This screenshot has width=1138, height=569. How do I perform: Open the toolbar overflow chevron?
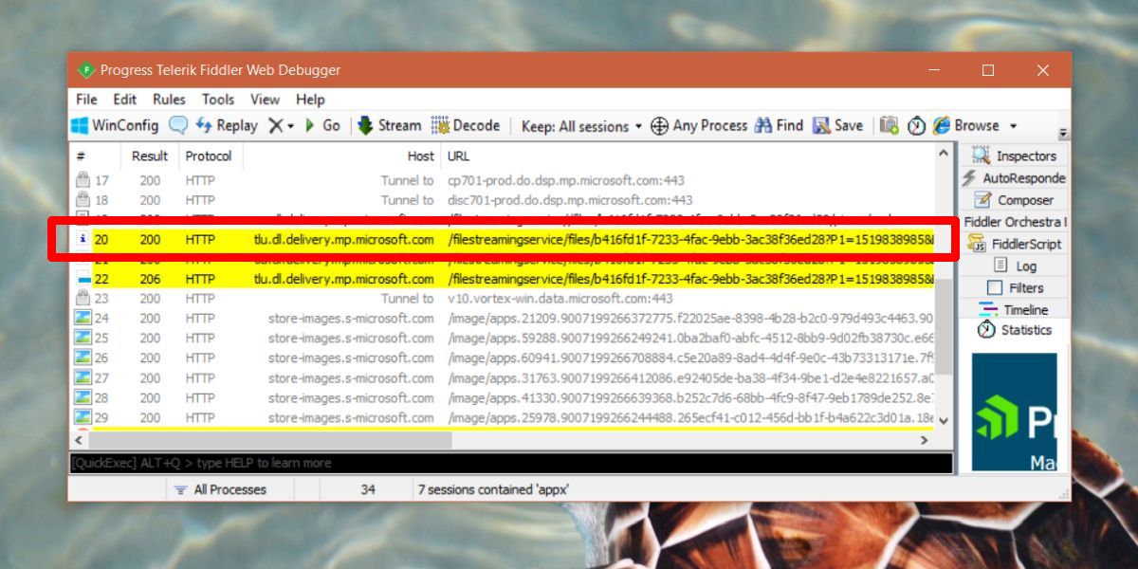click(1063, 134)
